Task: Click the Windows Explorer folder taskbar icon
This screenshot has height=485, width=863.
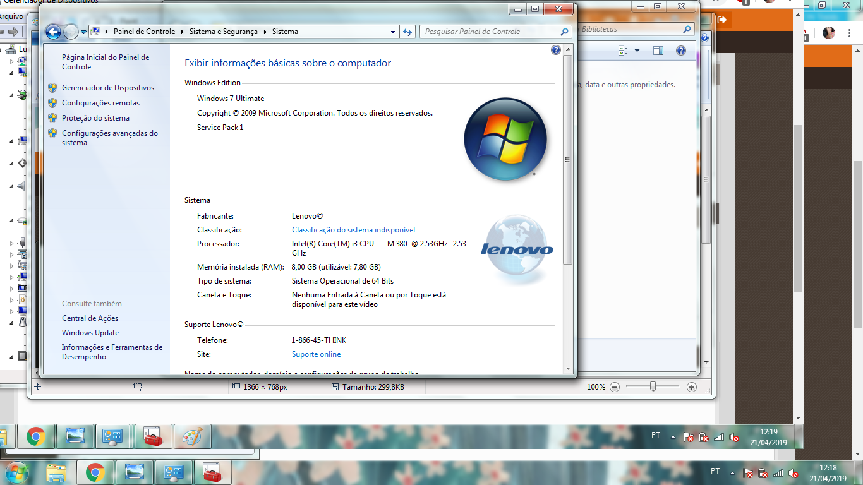Action: 56,472
